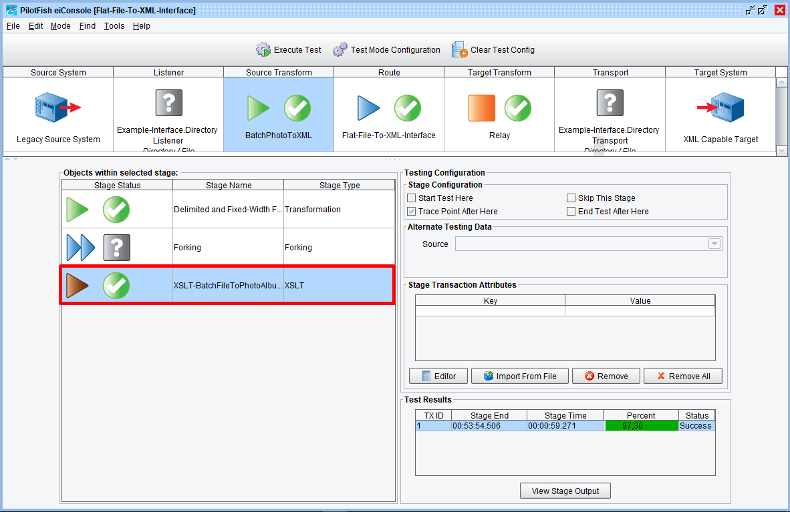Viewport: 790px width, 512px height.
Task: Click the Route stage green checkmark icon
Action: (x=408, y=108)
